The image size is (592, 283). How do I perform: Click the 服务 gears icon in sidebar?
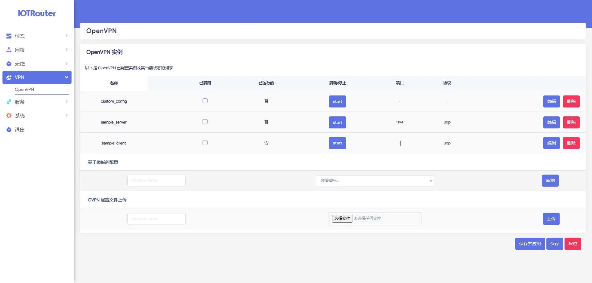coord(9,102)
